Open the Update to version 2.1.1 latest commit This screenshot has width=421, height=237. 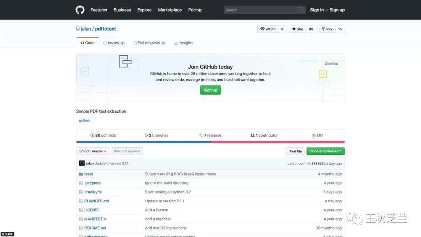(x=111, y=163)
